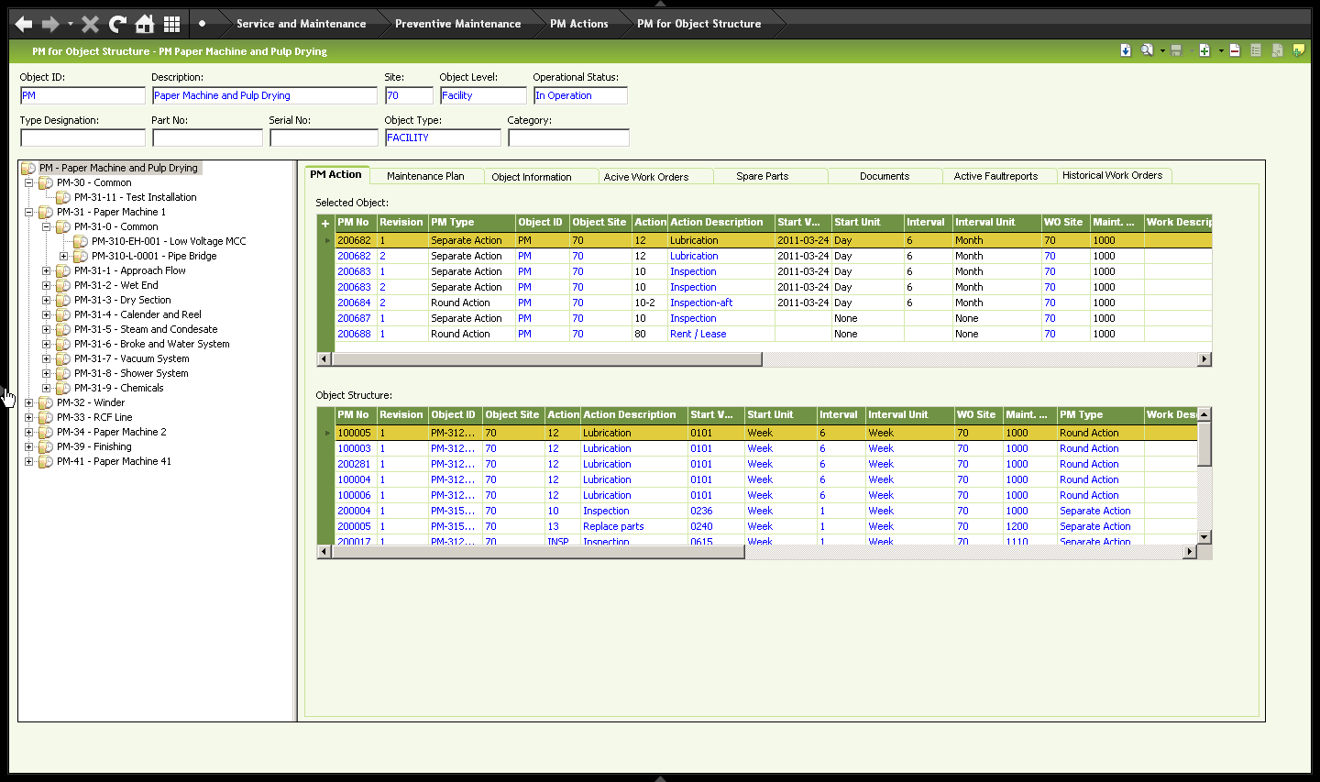Click the Description field Paper Machine and Pulp Drying

tap(265, 95)
